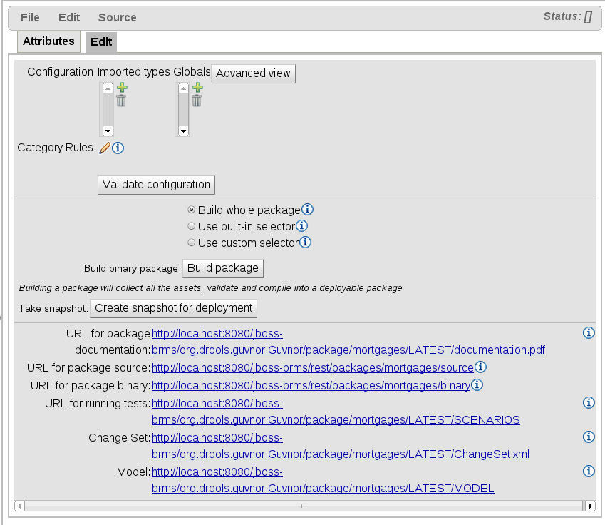Show info for Build whole package option

tap(308, 210)
